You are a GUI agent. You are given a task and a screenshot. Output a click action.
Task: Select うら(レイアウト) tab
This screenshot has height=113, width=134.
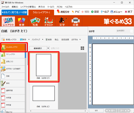(x=41, y=12)
